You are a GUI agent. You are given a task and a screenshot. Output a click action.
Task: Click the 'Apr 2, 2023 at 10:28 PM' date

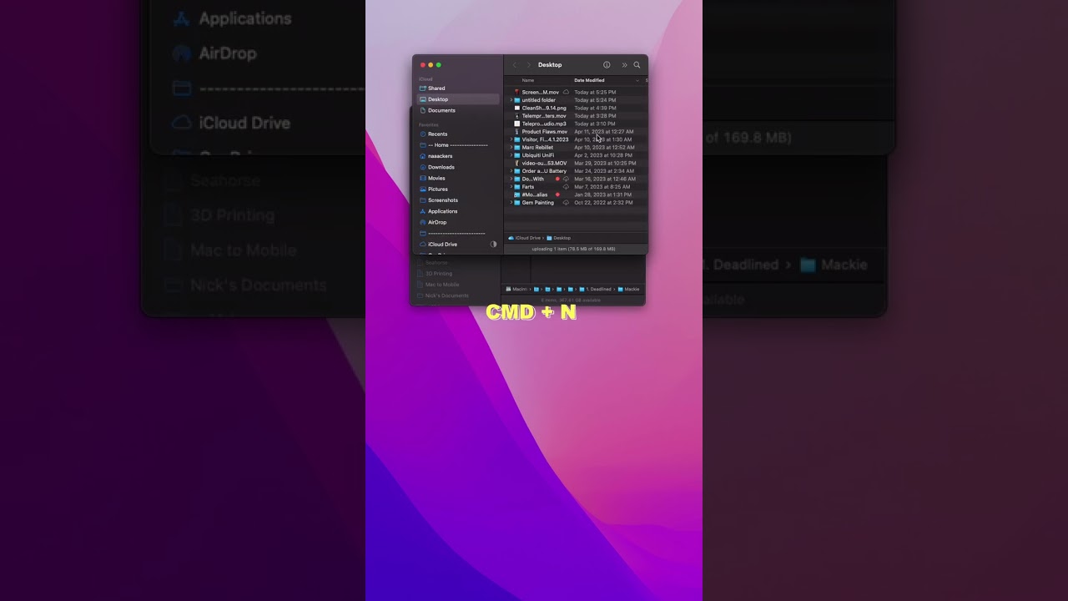pyautogui.click(x=604, y=155)
